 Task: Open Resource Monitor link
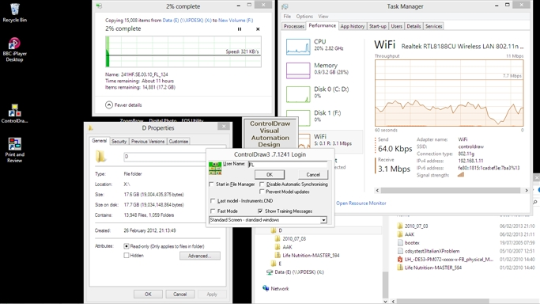click(x=361, y=203)
